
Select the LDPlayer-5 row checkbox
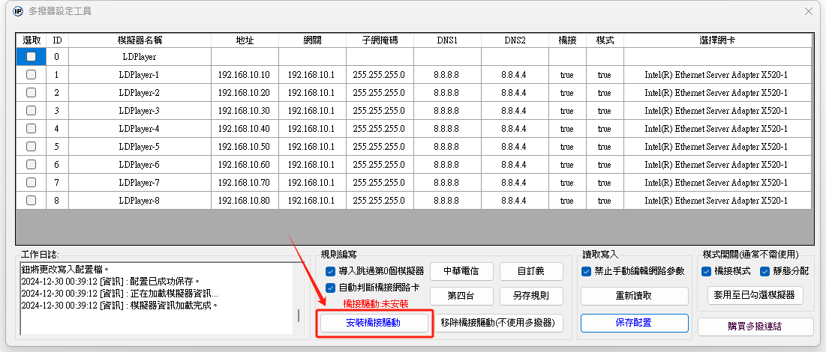click(x=31, y=147)
